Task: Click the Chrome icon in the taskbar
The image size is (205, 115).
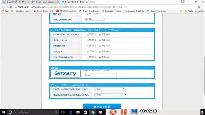Action: click(x=93, y=112)
